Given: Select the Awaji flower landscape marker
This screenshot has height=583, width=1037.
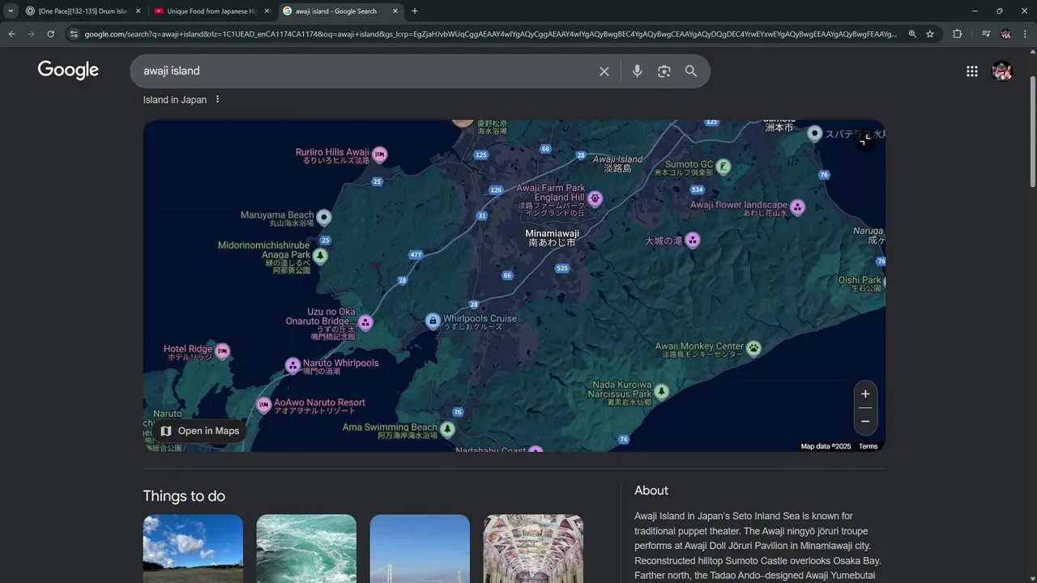Looking at the screenshot, I should tap(797, 207).
